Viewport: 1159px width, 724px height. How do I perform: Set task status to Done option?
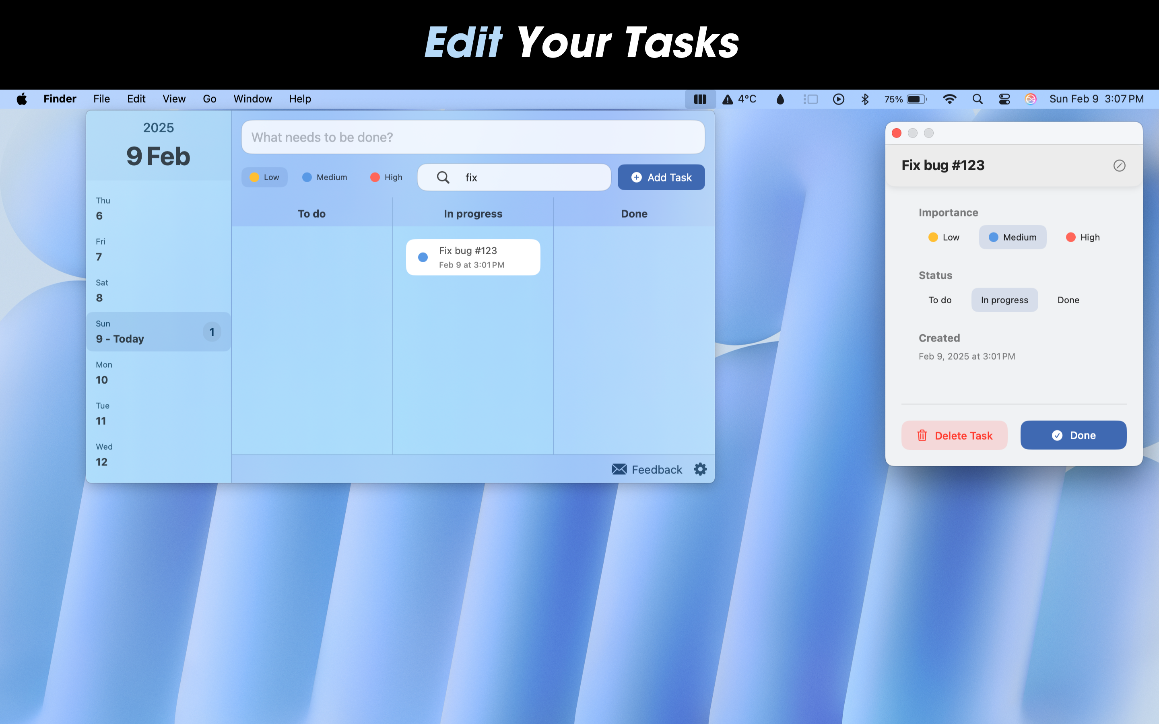1068,300
